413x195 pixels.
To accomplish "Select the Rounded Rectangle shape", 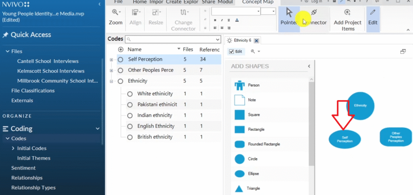I will click(240, 144).
